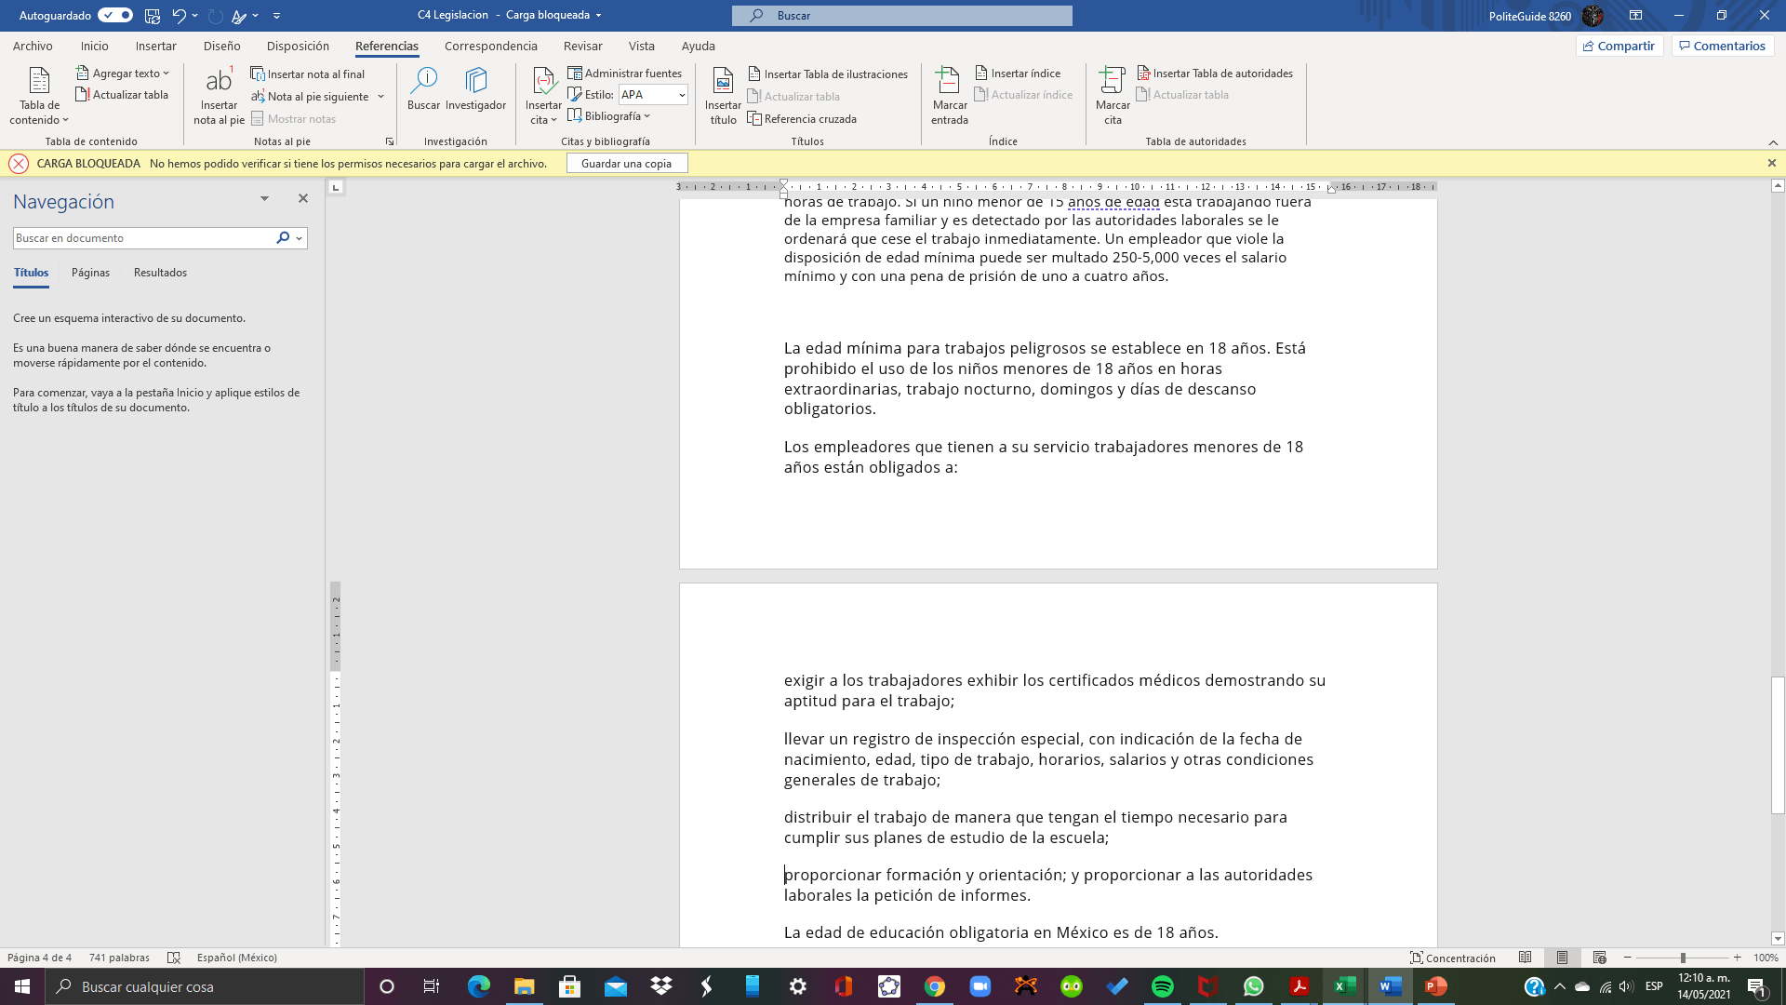This screenshot has height=1005, width=1786.
Task: Switch to Revisar tab
Action: (x=582, y=46)
